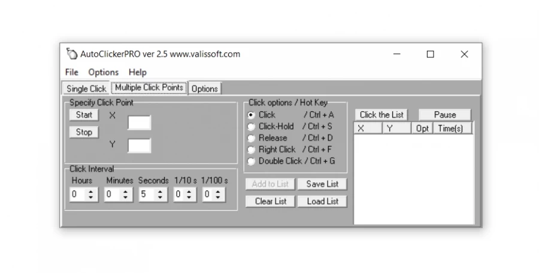539x273 pixels.
Task: Click the Minutes value field
Action: [x=113, y=195]
